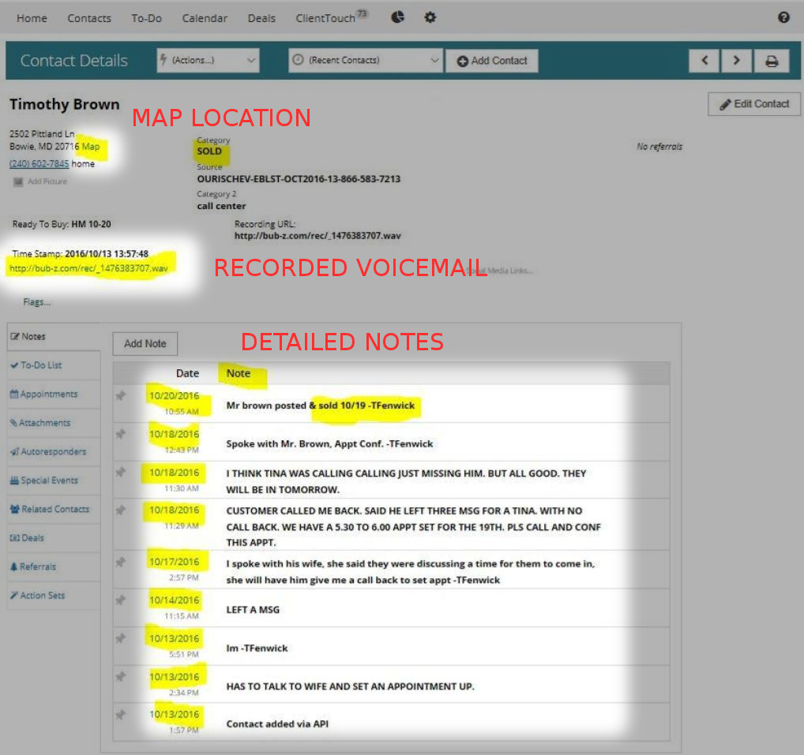
Task: Click the Add Note button
Action: coord(145,344)
